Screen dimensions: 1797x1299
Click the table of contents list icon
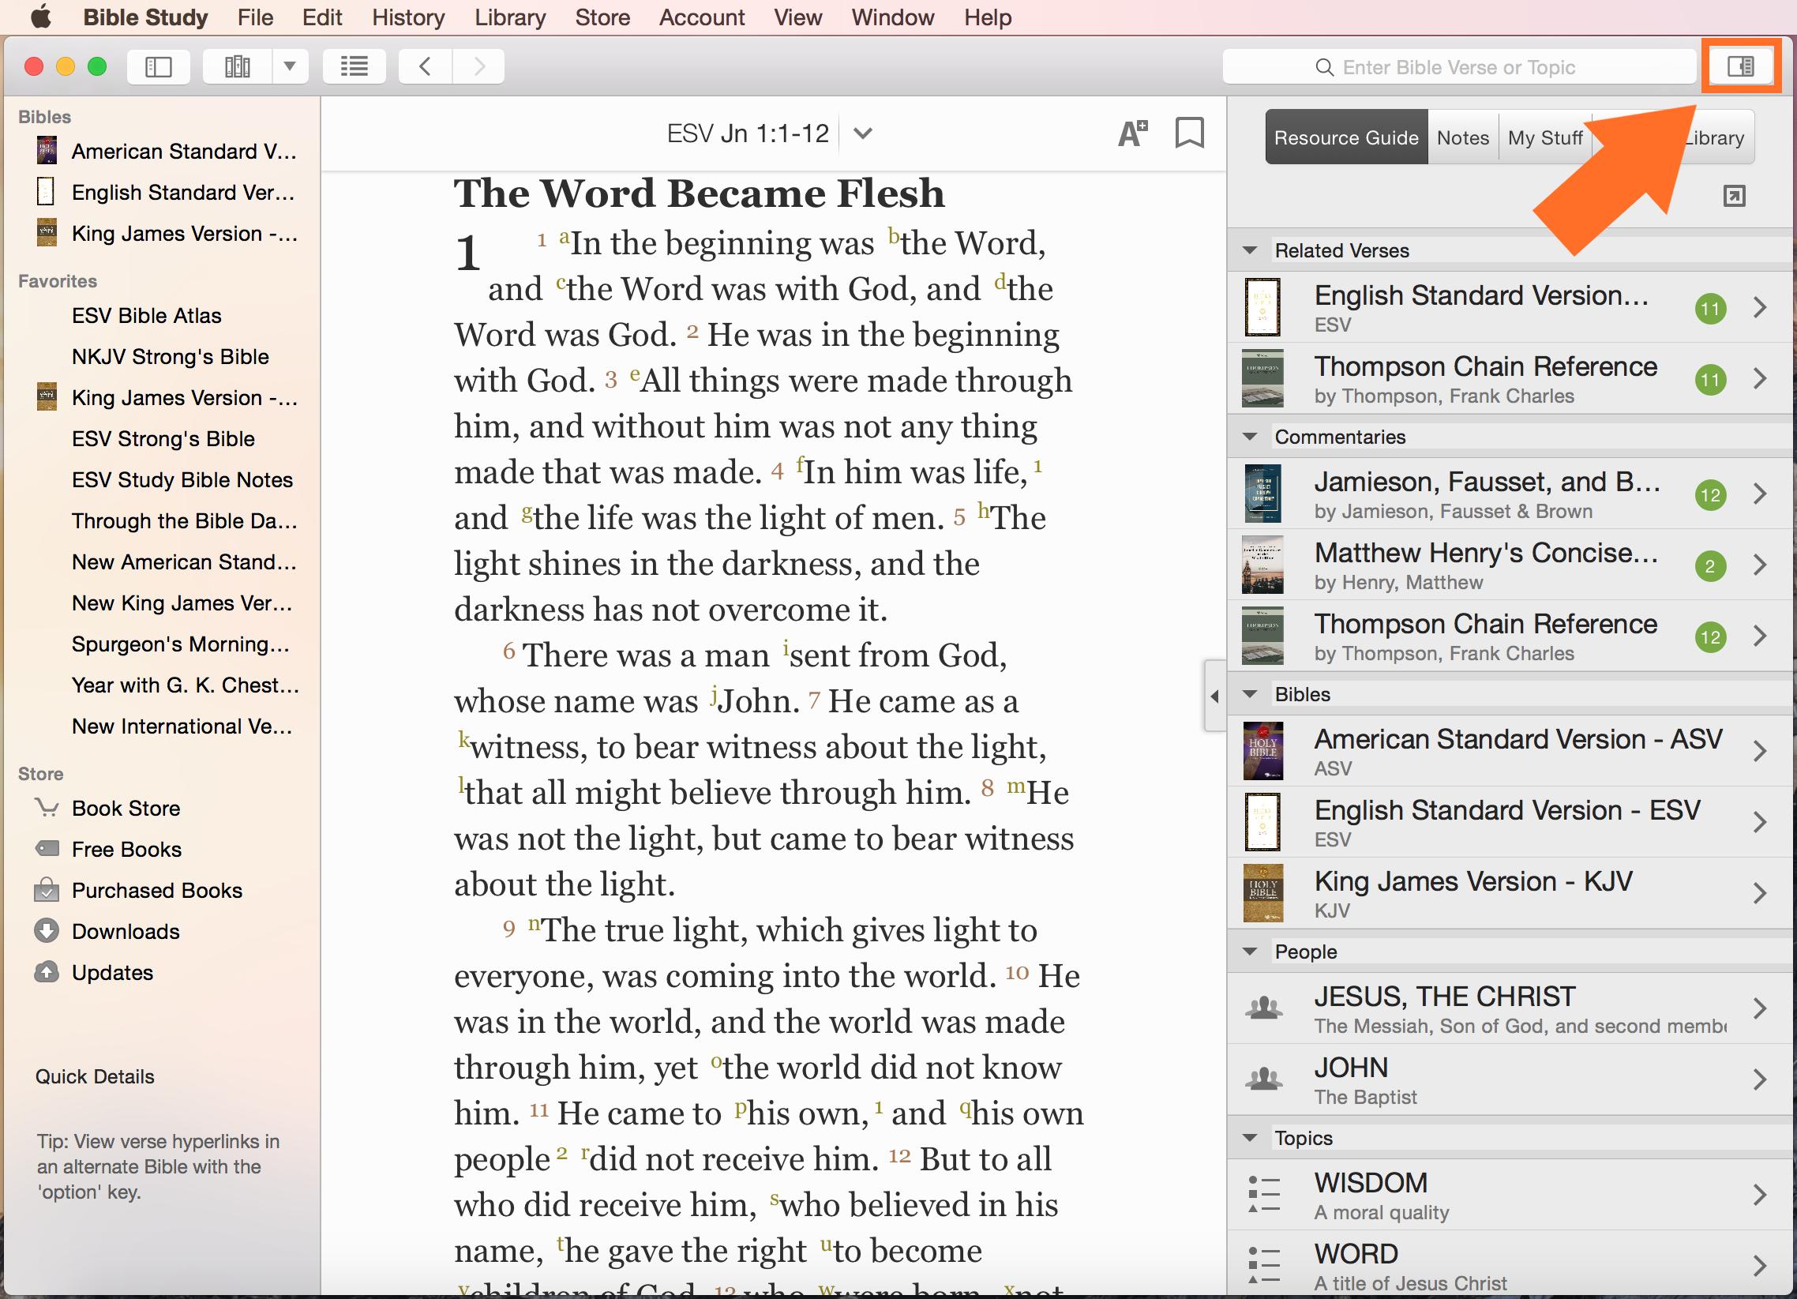355,66
